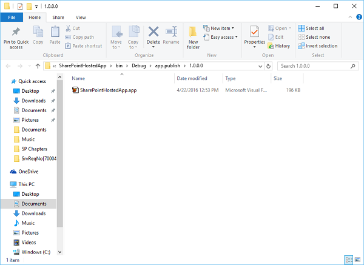Open Customize Quick Access Toolbar dropdown
The width and height of the screenshot is (364, 265).
pos(36,7)
